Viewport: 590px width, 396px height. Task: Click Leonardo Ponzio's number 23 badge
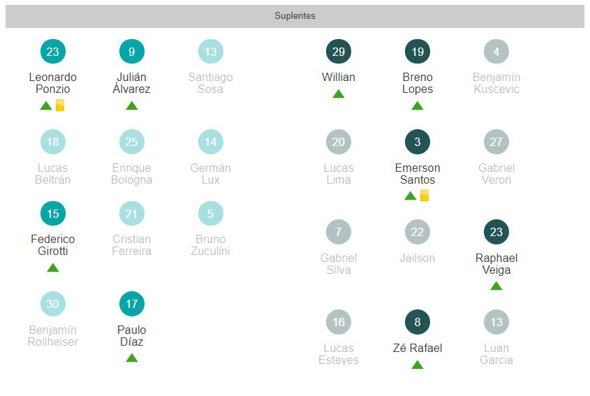tap(53, 52)
